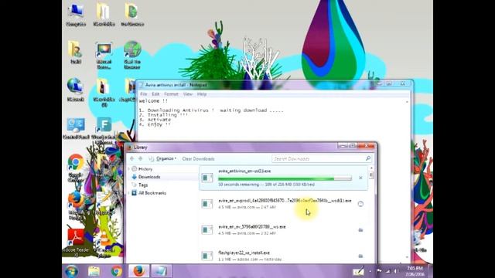This screenshot has height=278, width=495.
Task: Open Notepad Edit menu
Action: coord(155,94)
